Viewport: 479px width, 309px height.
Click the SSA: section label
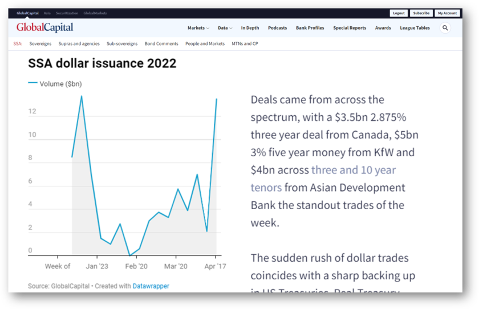pyautogui.click(x=18, y=44)
